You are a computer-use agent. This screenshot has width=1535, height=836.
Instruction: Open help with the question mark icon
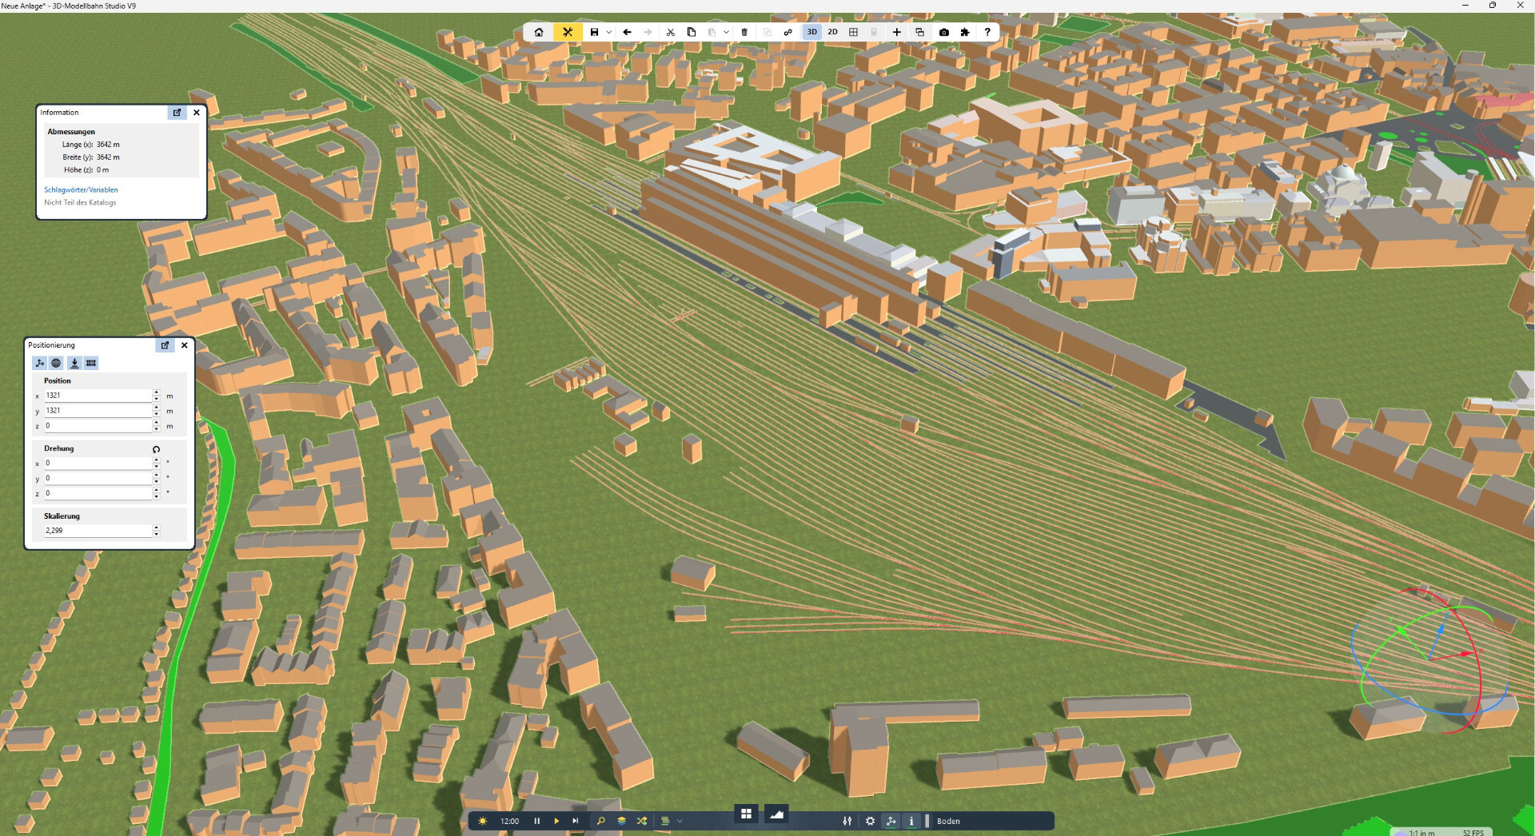click(987, 32)
